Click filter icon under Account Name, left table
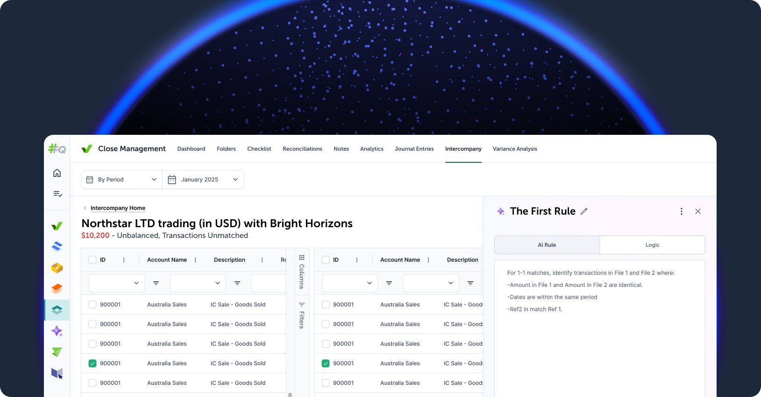The image size is (761, 397). point(237,283)
